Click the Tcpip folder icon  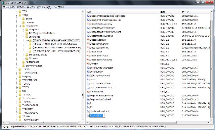tap(20, 15)
